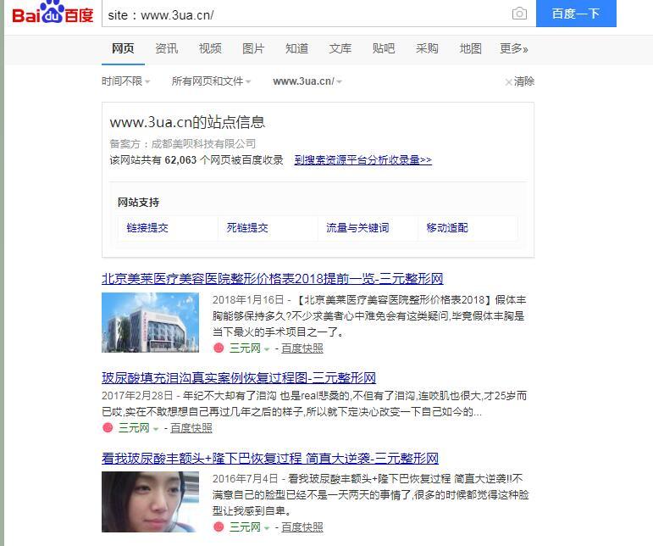Click the red site icon in the 玻尿酸丰额头 result
653x546 pixels.
click(219, 526)
